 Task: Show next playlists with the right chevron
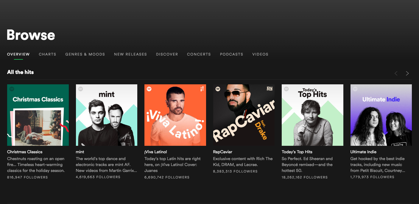pos(407,73)
